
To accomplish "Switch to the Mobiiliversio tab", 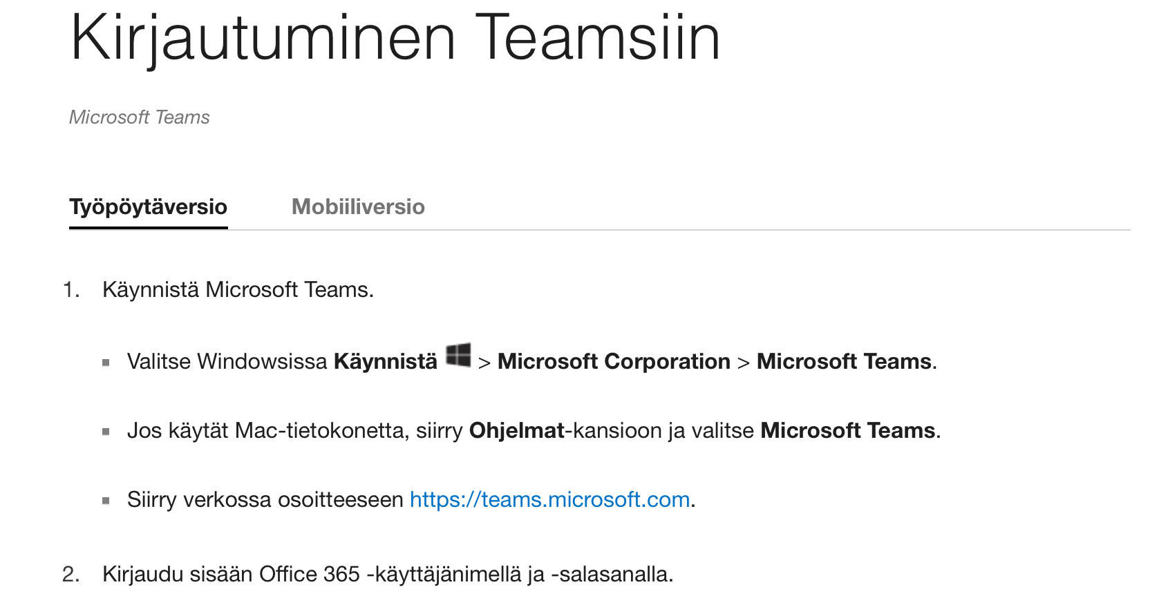I will [x=358, y=207].
